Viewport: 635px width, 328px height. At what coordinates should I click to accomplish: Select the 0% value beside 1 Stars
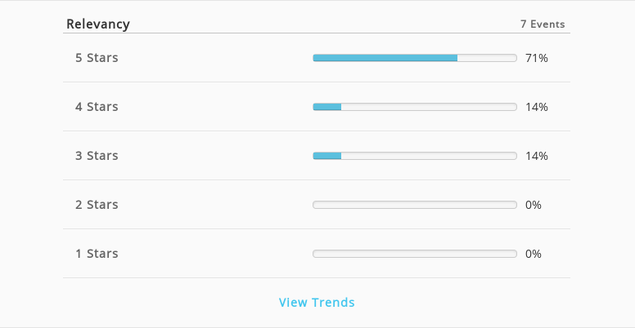(534, 254)
